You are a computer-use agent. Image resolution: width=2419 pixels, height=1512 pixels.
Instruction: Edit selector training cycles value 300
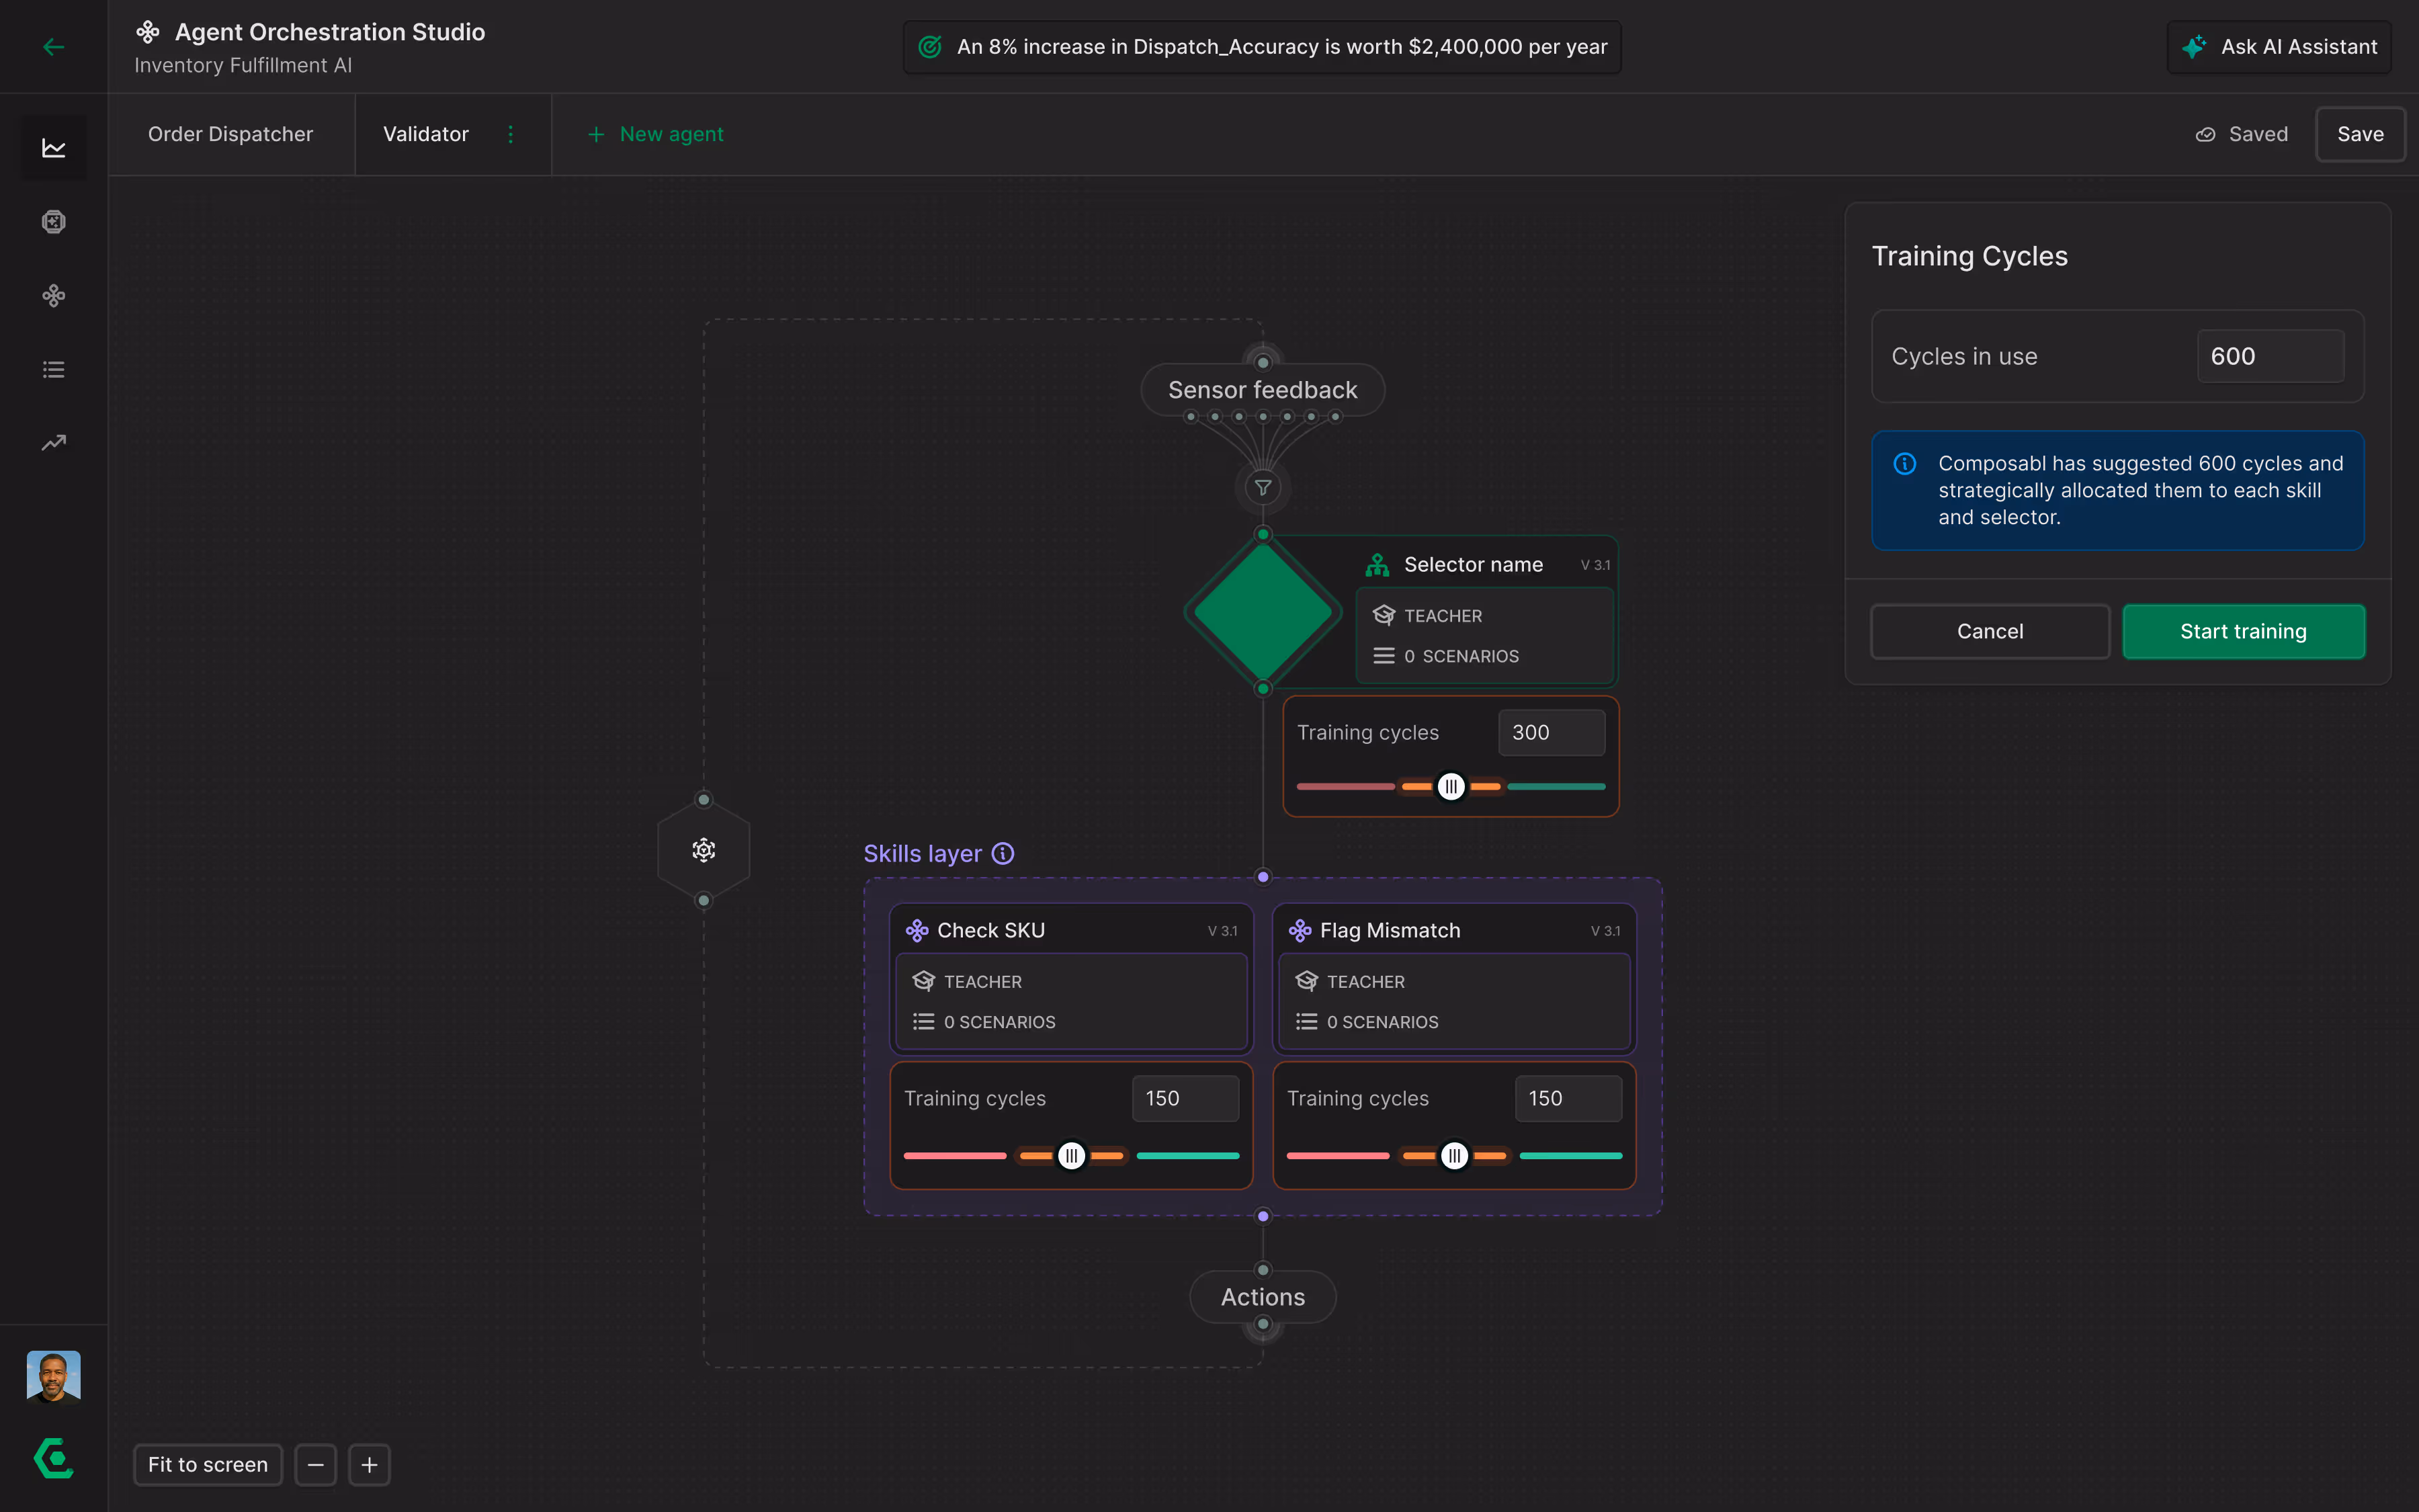click(x=1552, y=733)
